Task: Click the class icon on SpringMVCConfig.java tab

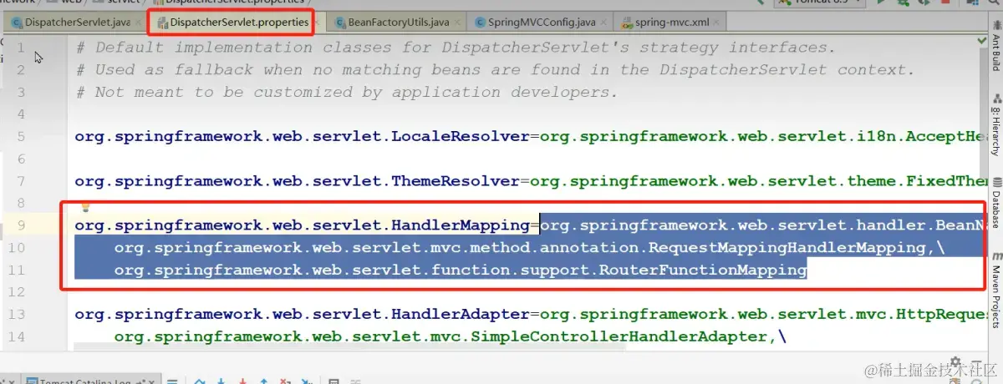Action: (x=481, y=23)
